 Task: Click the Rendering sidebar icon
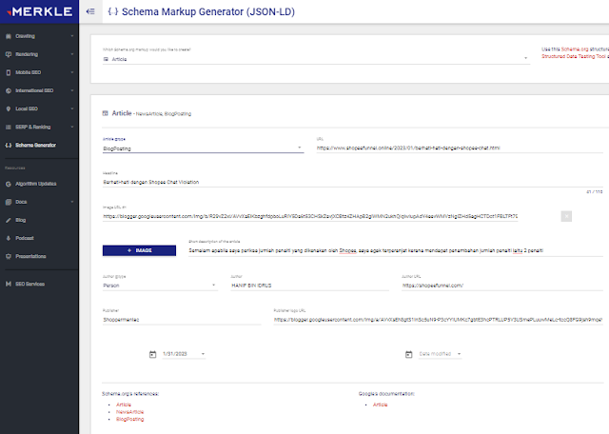click(9, 54)
